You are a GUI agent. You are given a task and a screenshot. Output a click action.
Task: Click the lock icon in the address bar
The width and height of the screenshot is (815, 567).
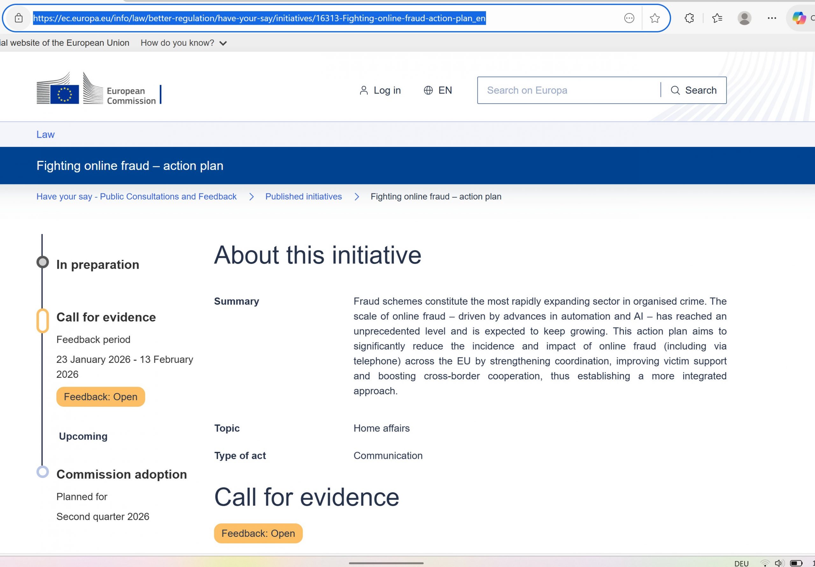click(18, 18)
